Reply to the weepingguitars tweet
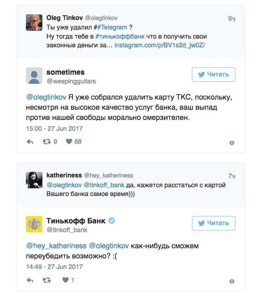The width and height of the screenshot is (261, 297). click(x=30, y=142)
